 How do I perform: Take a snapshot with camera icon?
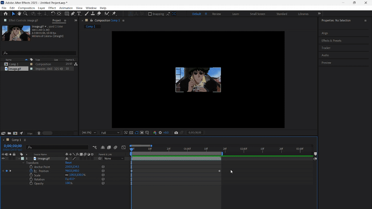[176, 133]
